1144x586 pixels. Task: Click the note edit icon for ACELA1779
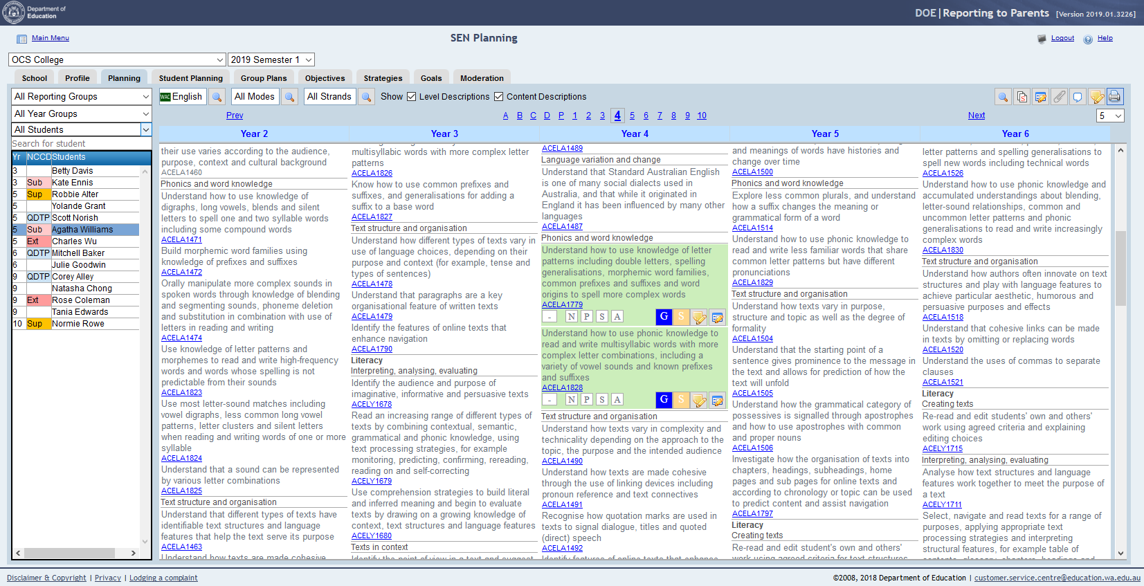coord(699,317)
